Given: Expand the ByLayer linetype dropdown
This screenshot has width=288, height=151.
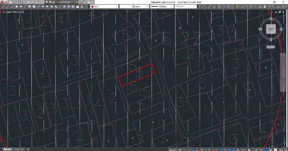Looking at the screenshot, I should coord(134,6).
